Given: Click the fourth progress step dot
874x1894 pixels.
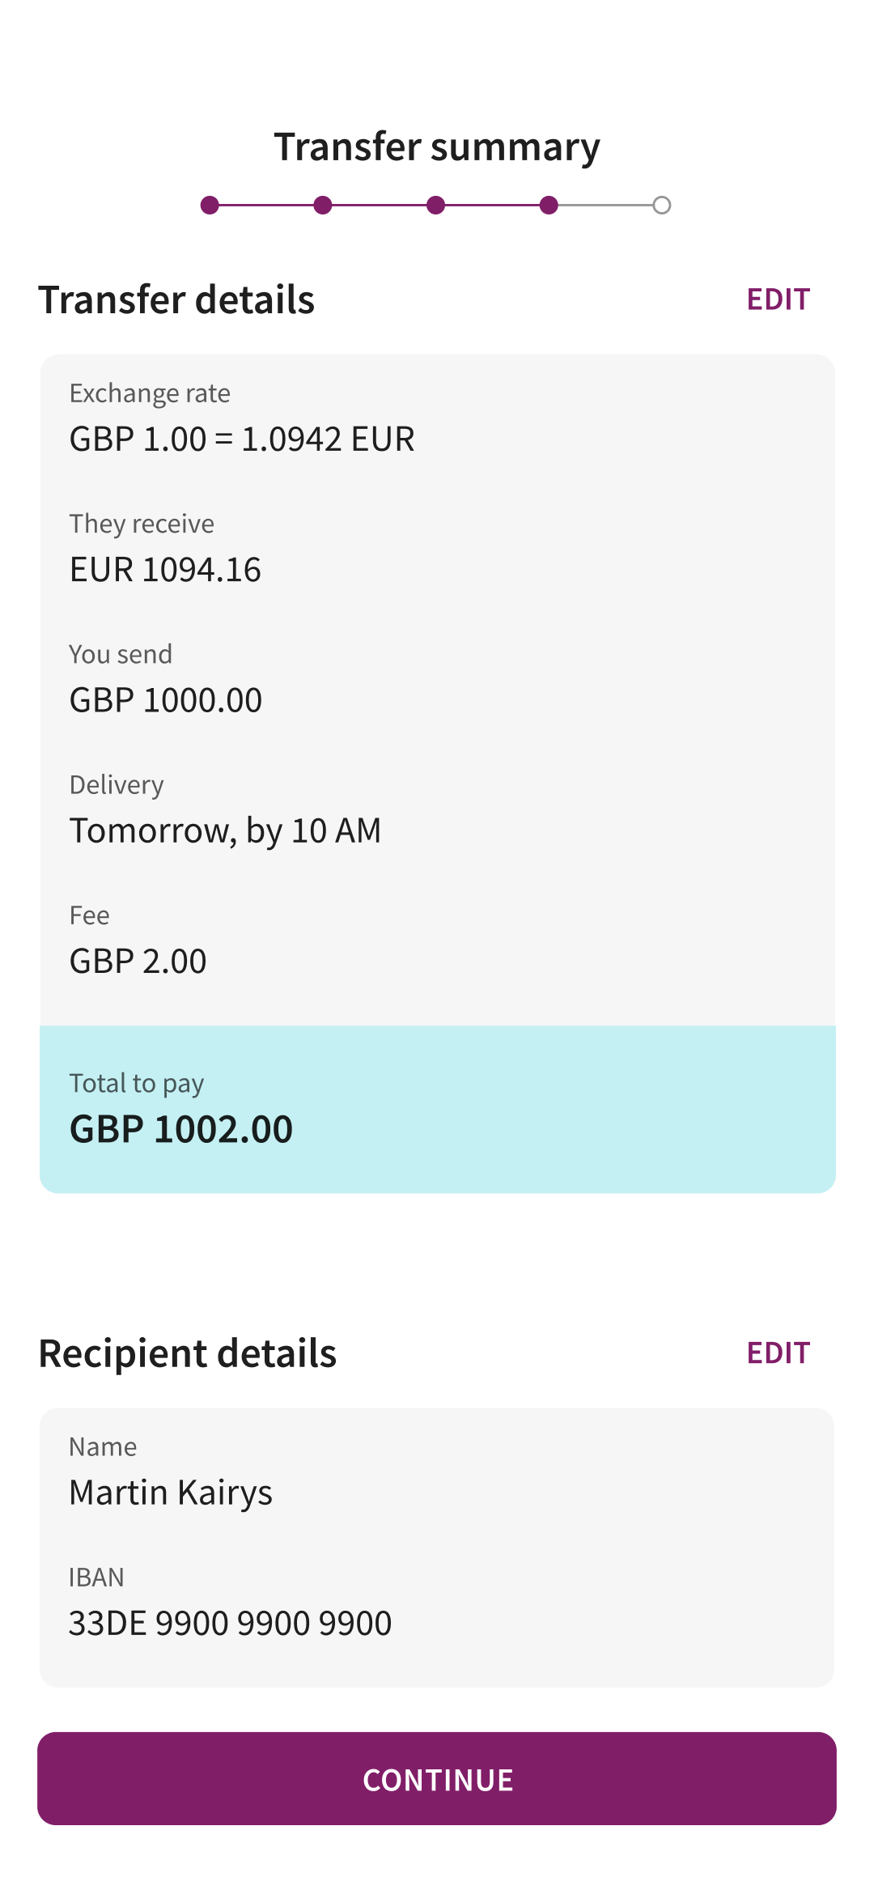Looking at the screenshot, I should coord(549,206).
